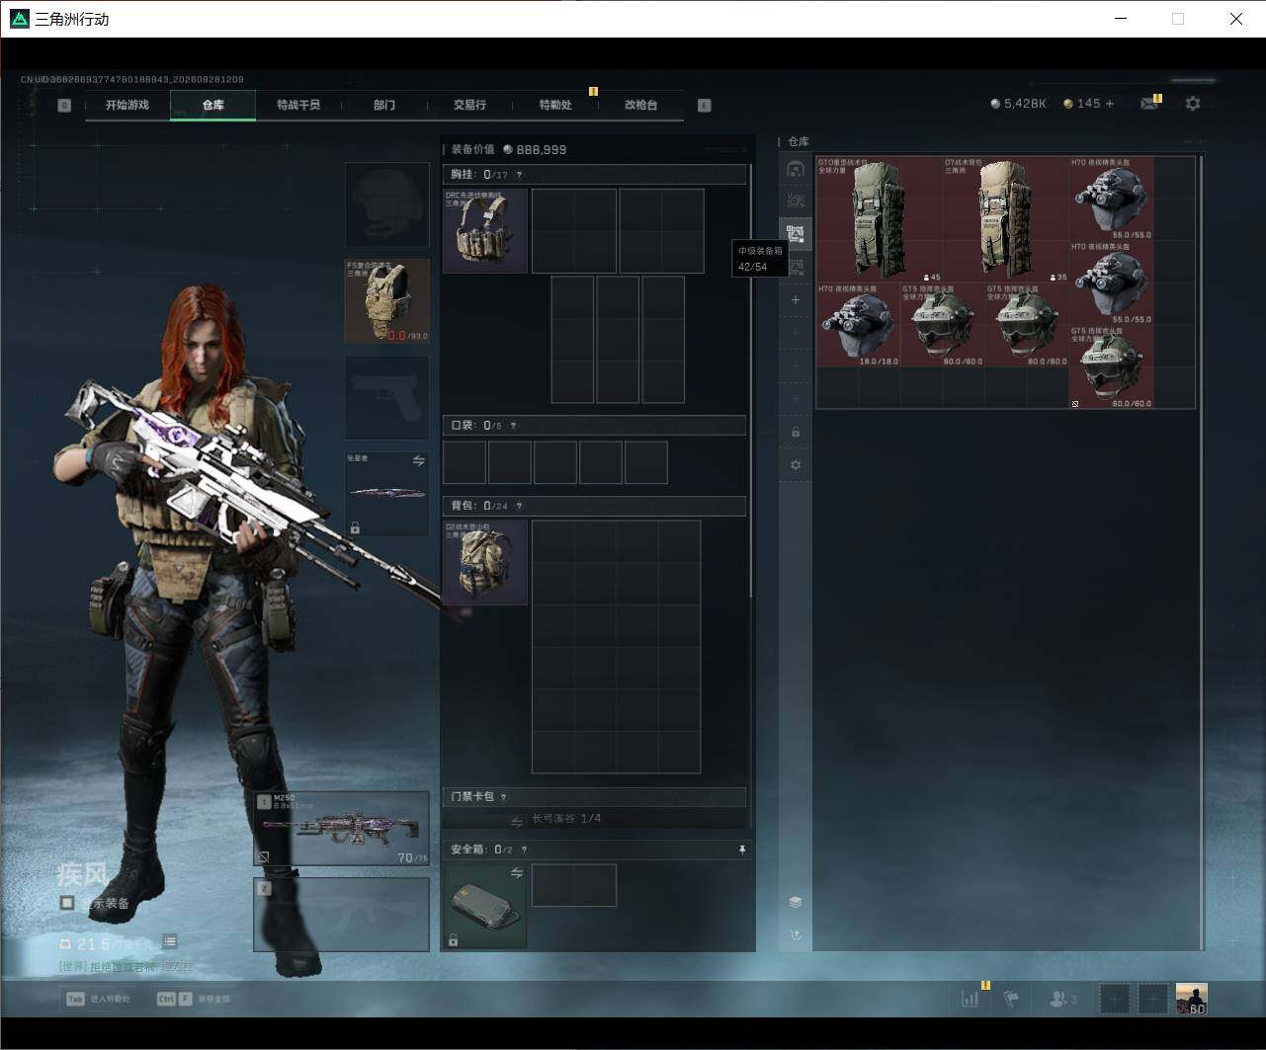Toggle the 显示装备 checkbox
Image resolution: width=1266 pixels, height=1050 pixels.
[x=67, y=903]
